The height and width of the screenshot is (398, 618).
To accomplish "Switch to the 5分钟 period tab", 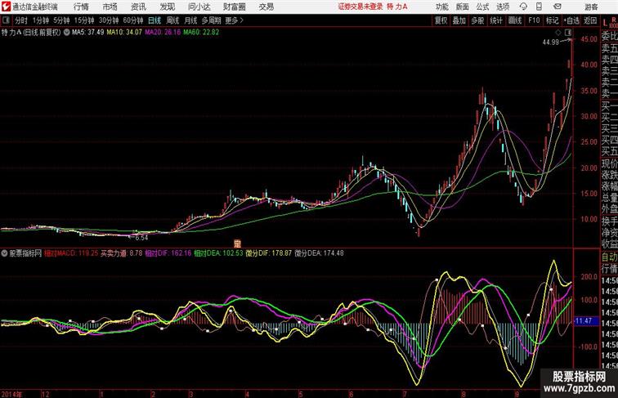I will [61, 20].
